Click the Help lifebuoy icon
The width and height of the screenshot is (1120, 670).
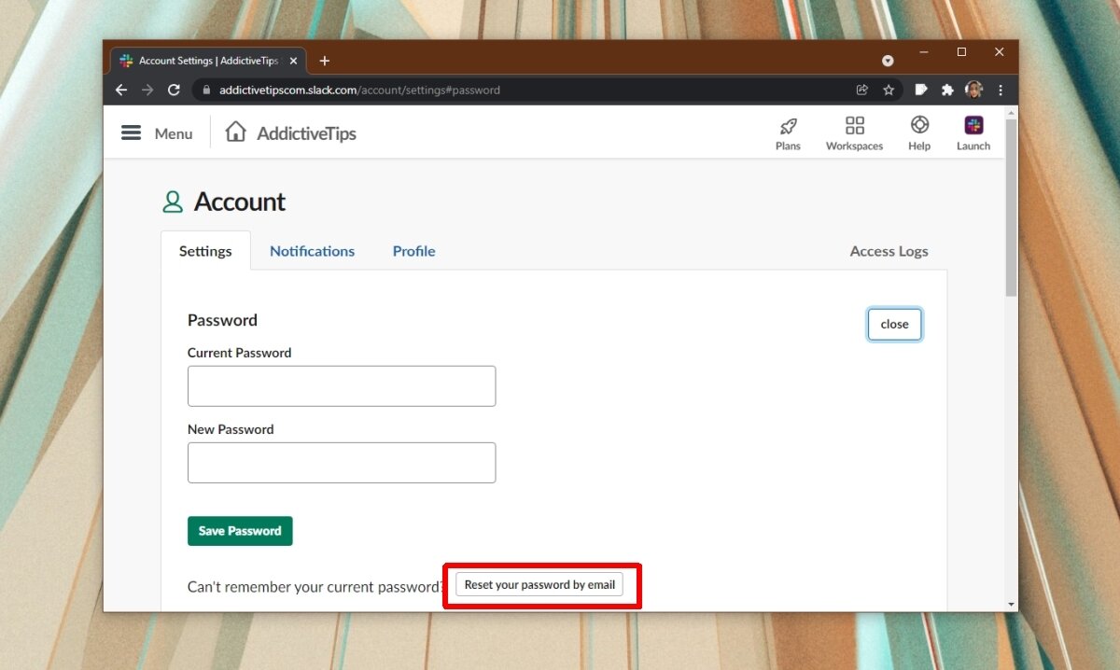coord(919,125)
